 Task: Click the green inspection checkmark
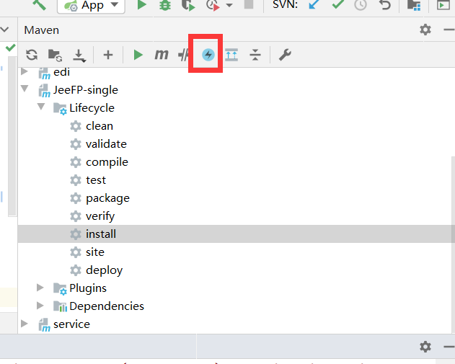[x=10, y=48]
